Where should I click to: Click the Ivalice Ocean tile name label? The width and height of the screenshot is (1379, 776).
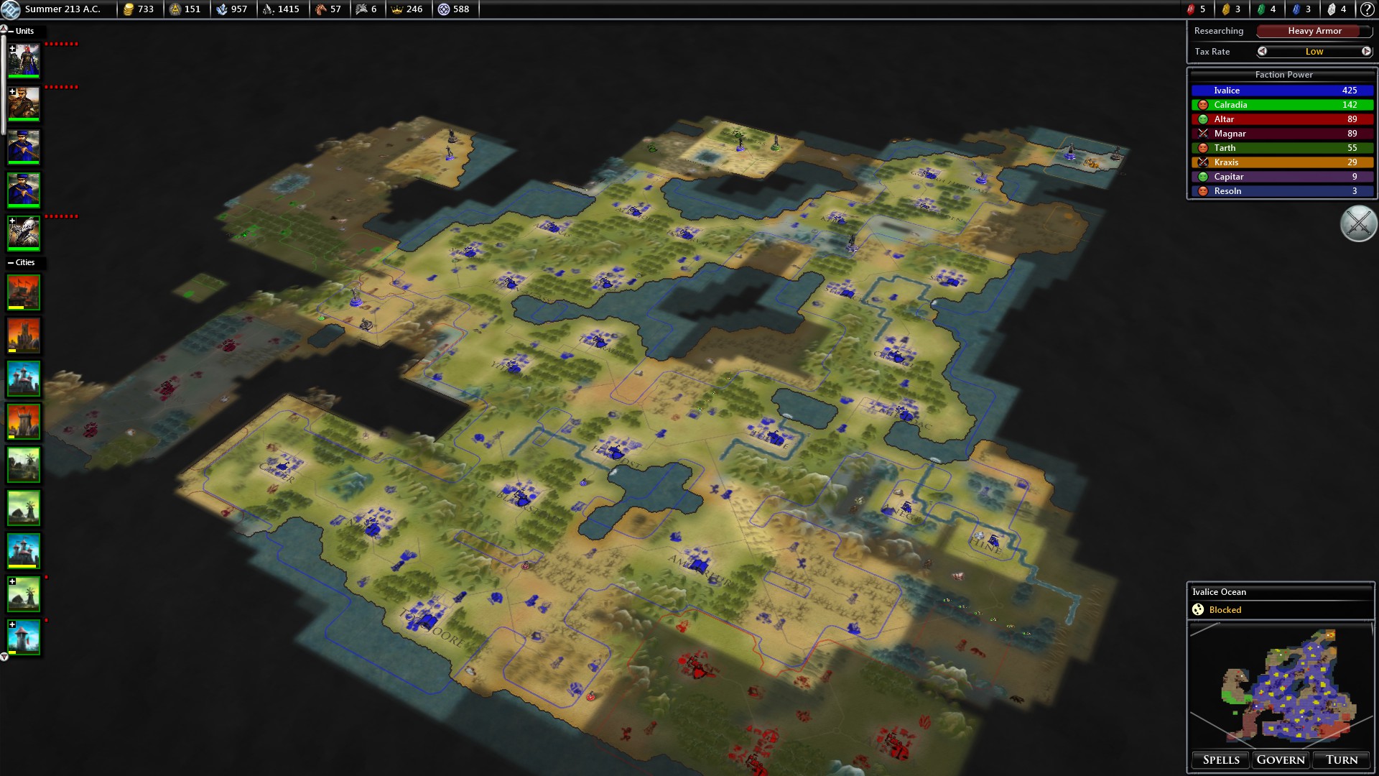point(1219,592)
